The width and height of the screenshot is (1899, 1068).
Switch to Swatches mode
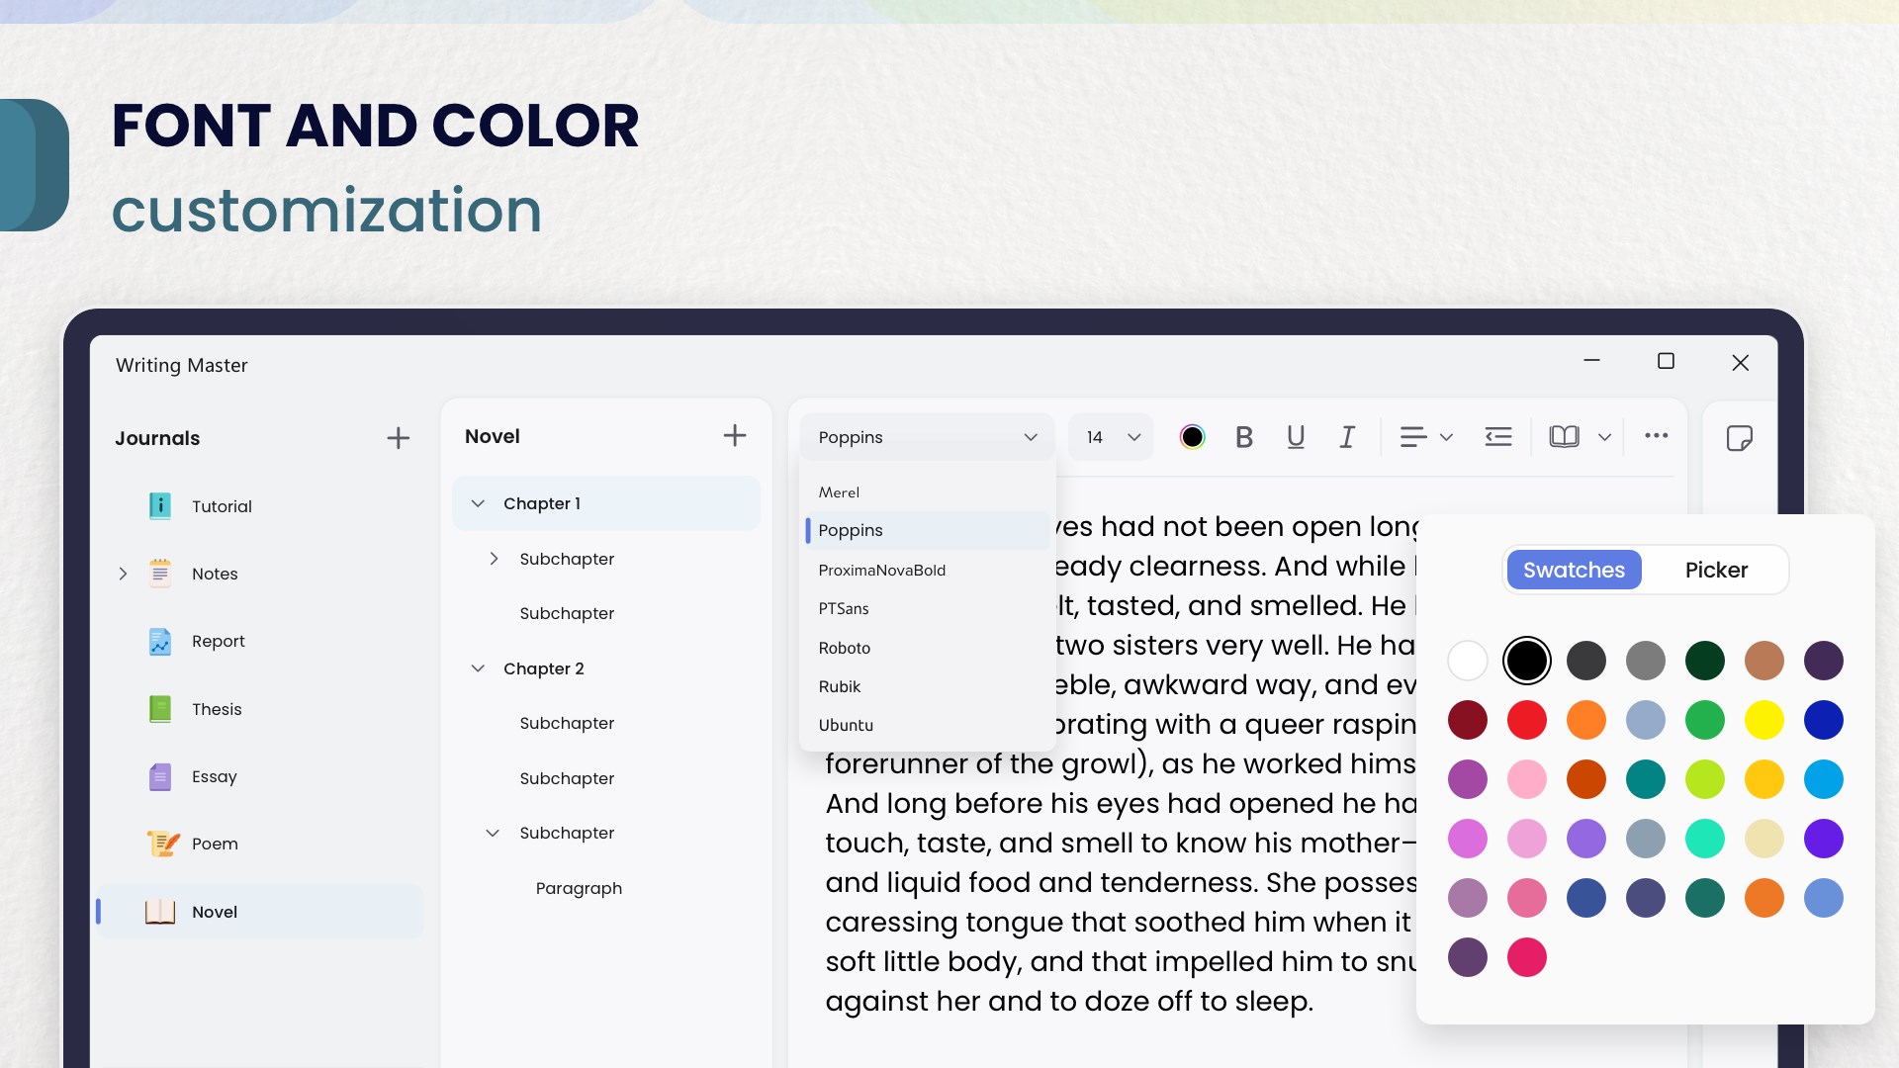tap(1574, 570)
